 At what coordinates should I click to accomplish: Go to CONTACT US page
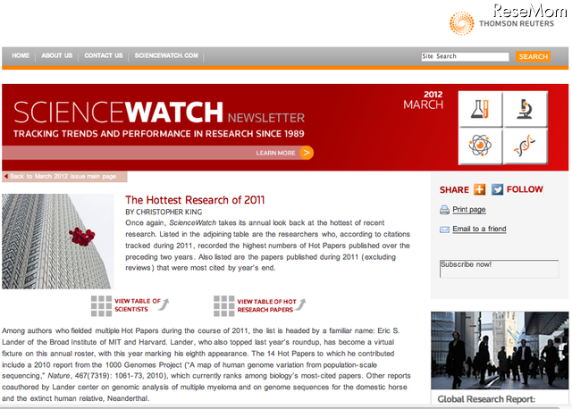click(x=104, y=55)
